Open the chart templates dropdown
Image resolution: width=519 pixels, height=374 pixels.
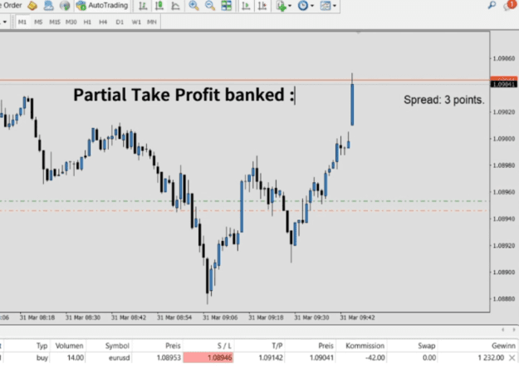point(328,6)
